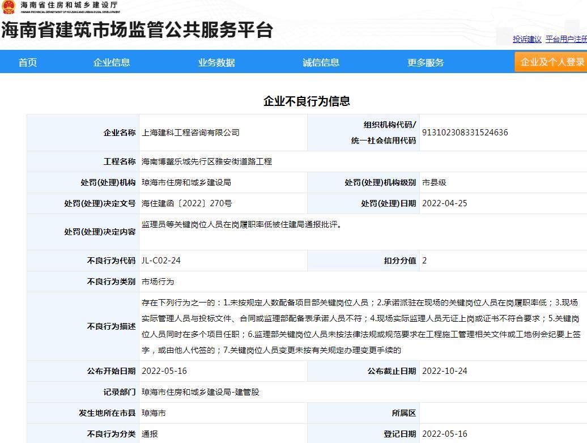Click the 发生地所在市县 field label
587x443 pixels.
[x=107, y=413]
